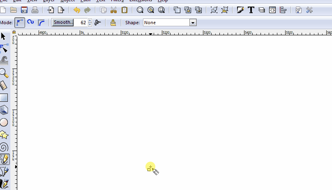This screenshot has height=190, width=332.
Task: Select the Tweak tool (wave icon)
Action: pos(4,61)
